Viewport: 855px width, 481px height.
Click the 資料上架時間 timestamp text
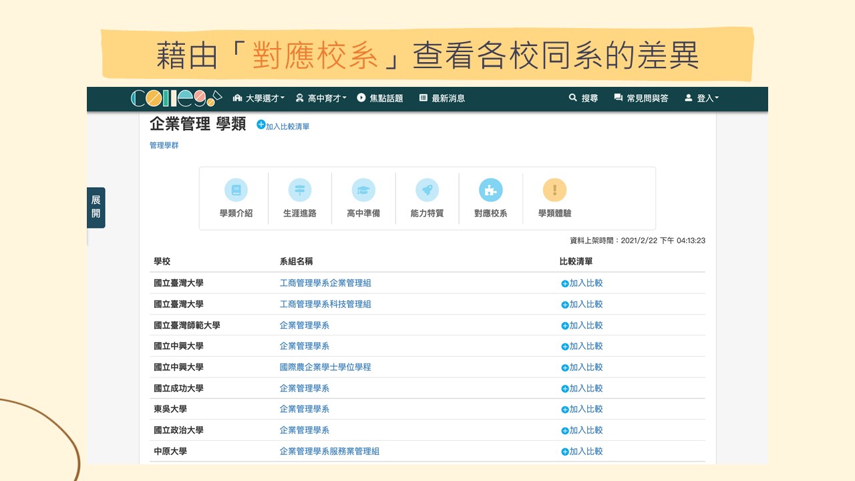click(x=637, y=240)
